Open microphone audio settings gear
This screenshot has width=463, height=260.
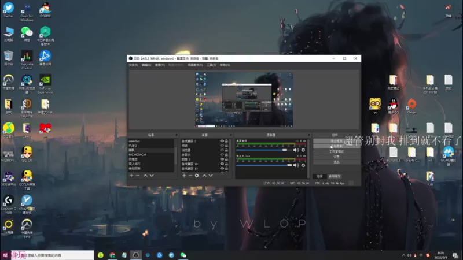pyautogui.click(x=303, y=165)
